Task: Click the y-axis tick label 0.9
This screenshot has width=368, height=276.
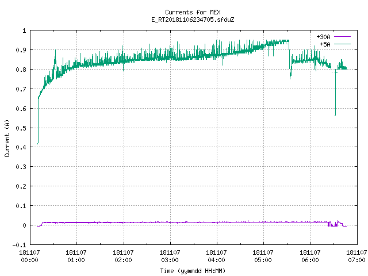Action: [x=21, y=50]
